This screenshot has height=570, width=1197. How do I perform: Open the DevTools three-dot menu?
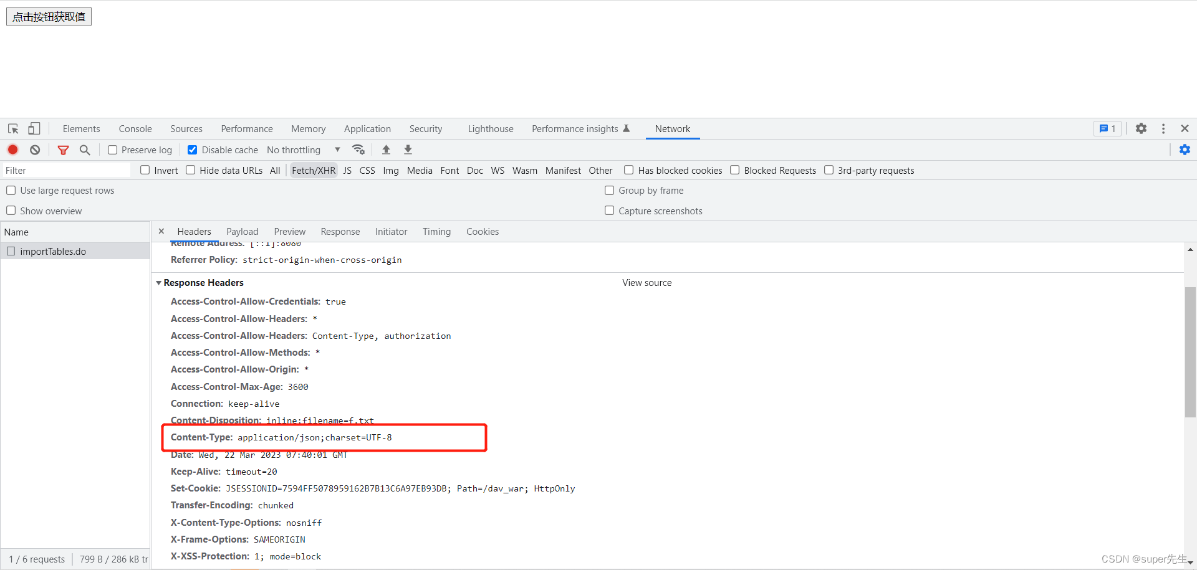(x=1163, y=128)
